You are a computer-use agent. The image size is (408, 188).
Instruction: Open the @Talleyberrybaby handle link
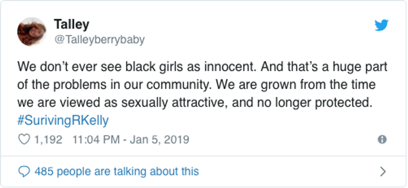99,40
